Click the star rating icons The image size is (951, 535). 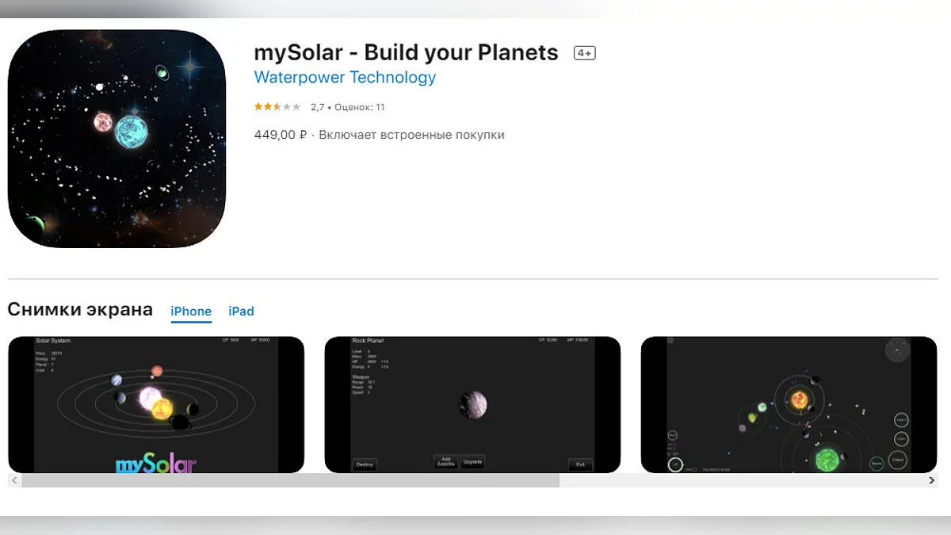click(277, 107)
